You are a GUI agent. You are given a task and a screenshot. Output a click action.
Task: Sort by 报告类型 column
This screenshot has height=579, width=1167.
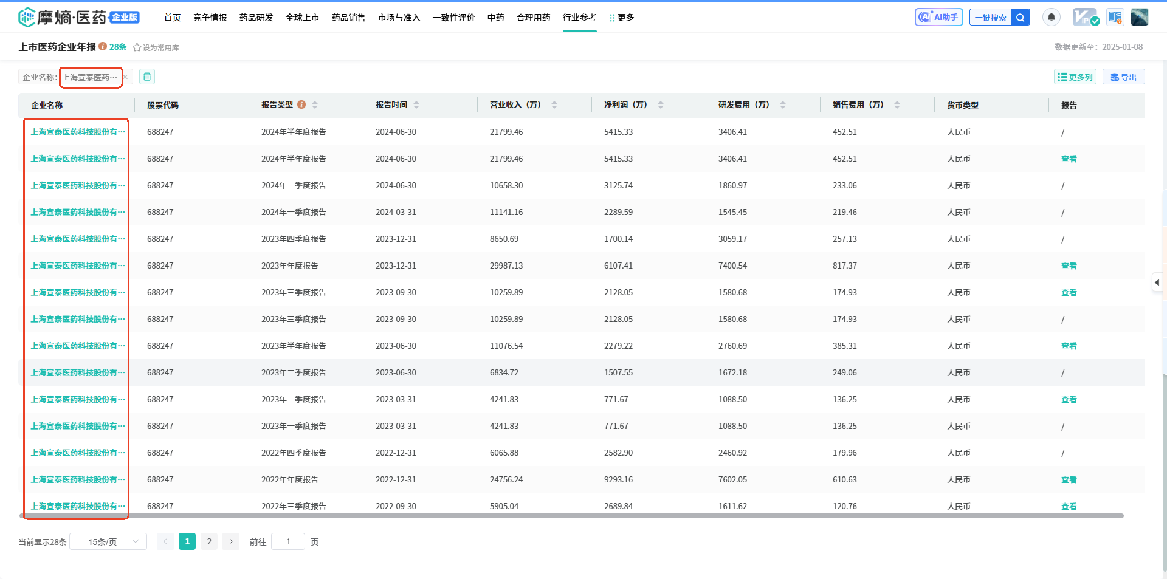(x=315, y=104)
